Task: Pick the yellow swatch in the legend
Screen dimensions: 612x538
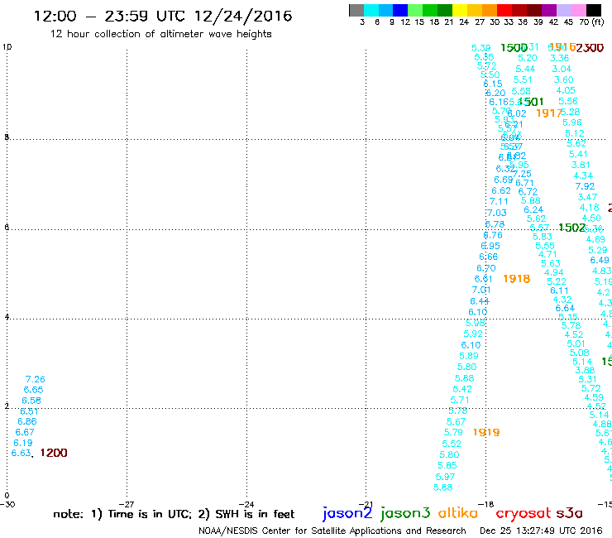Action: 460,10
